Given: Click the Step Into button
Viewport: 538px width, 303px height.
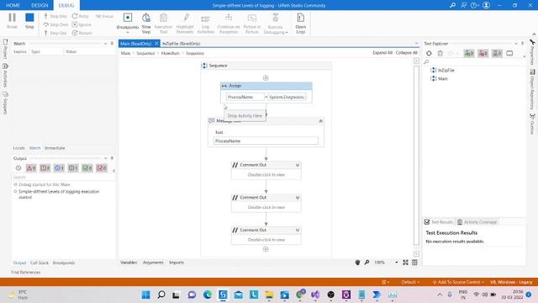Looking at the screenshot, I should [55, 16].
